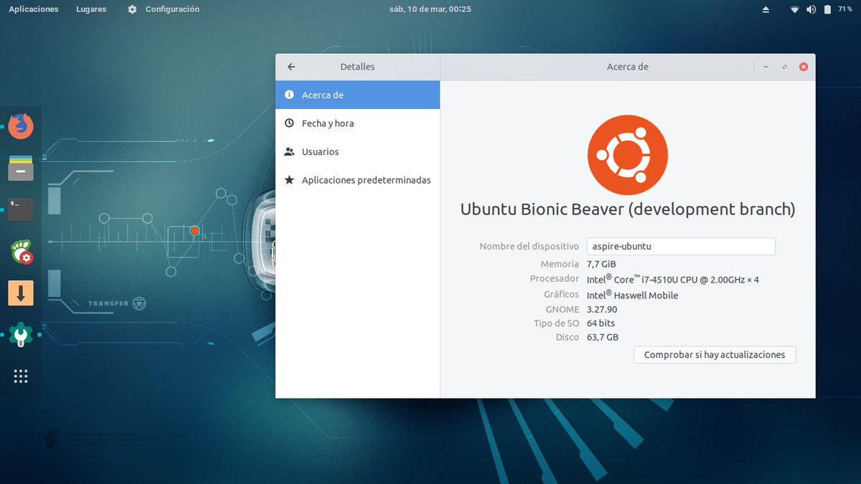Open the Usuarios panel

[x=357, y=151]
